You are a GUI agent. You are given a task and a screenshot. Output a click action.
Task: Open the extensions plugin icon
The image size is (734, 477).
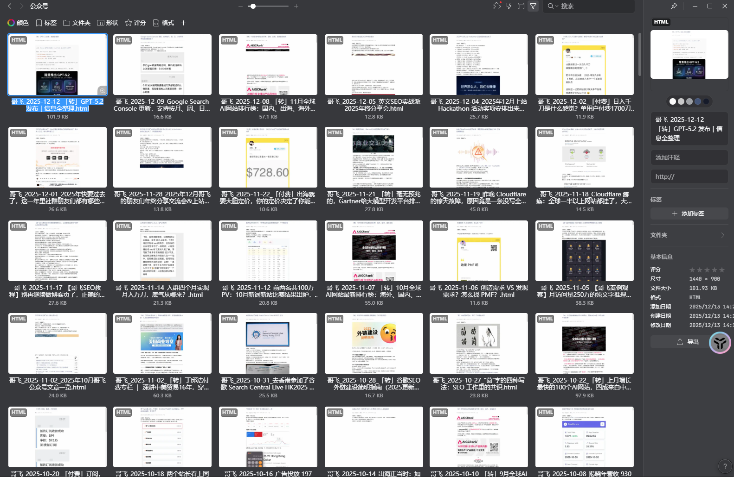[497, 6]
